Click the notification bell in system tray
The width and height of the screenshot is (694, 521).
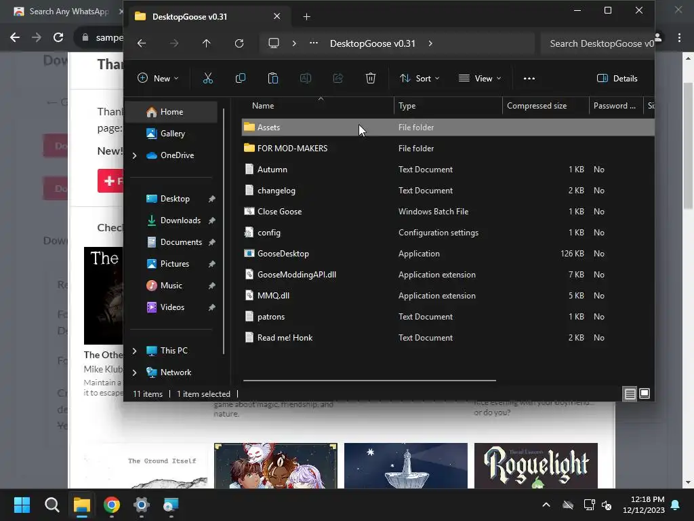[676, 505]
